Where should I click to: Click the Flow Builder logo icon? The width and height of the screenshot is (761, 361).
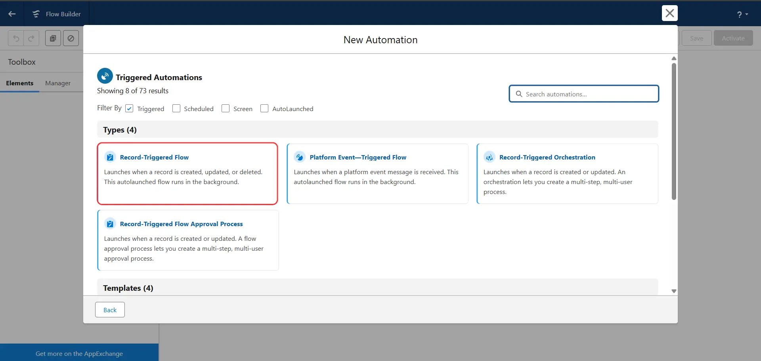pos(36,14)
